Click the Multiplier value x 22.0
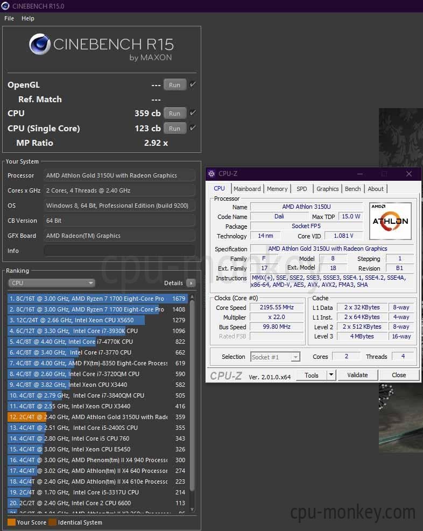This screenshot has height=531, width=423. pos(277,317)
